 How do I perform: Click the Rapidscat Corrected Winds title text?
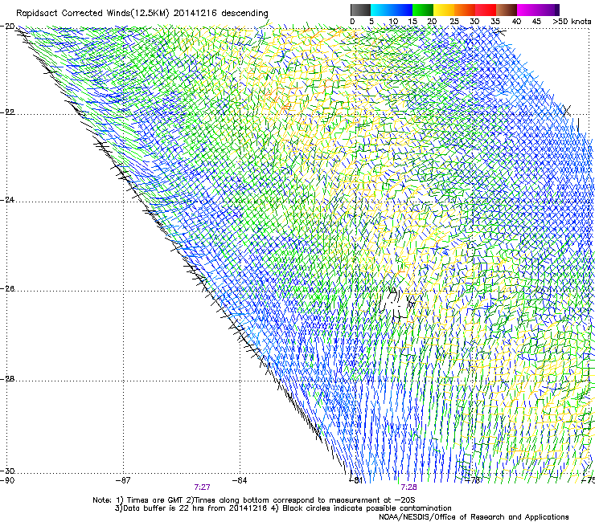142,14
